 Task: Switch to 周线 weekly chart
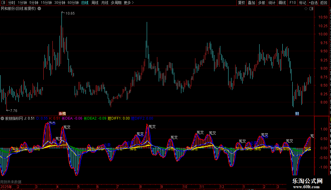pyautogui.click(x=95, y=3)
